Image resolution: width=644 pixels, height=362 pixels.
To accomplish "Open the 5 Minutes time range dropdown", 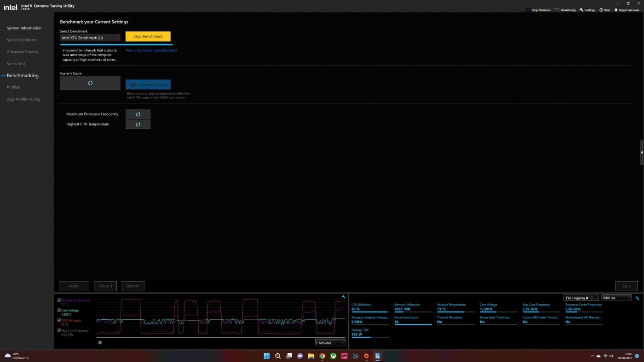I will point(330,343).
